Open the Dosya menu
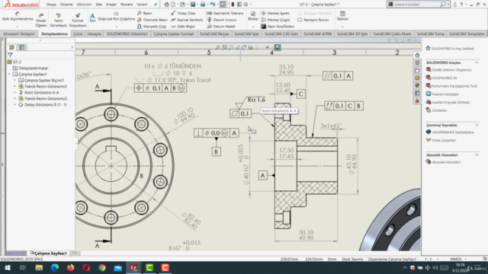This screenshot has height=274, width=488. point(51,5)
